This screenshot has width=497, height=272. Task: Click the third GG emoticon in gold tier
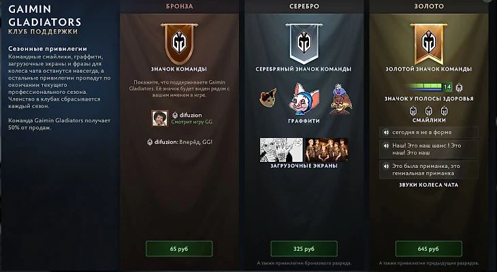click(x=444, y=111)
